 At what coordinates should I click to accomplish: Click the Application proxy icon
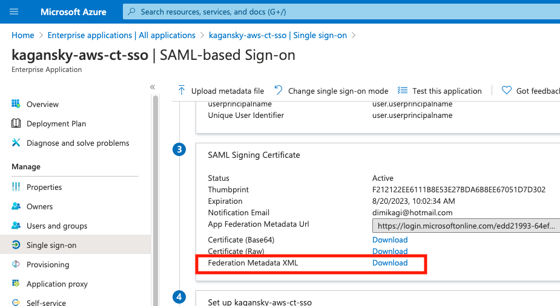pyautogui.click(x=16, y=284)
